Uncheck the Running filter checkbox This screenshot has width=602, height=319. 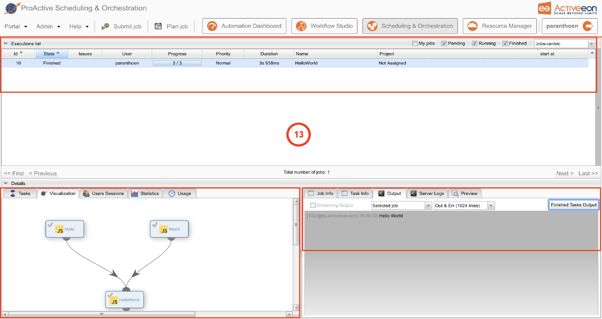(475, 44)
